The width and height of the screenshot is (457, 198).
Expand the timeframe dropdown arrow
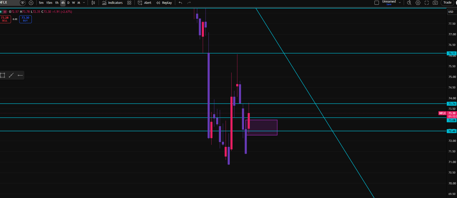coord(83,3)
